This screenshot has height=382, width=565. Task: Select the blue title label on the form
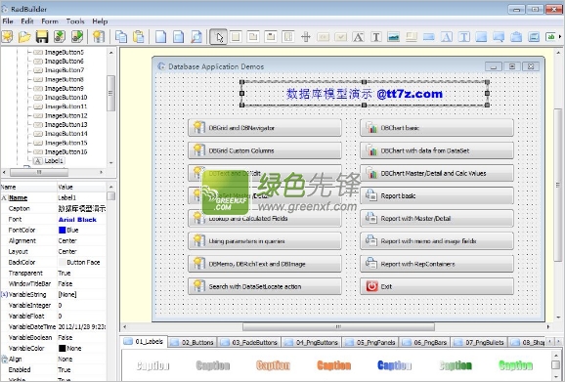pyautogui.click(x=365, y=94)
